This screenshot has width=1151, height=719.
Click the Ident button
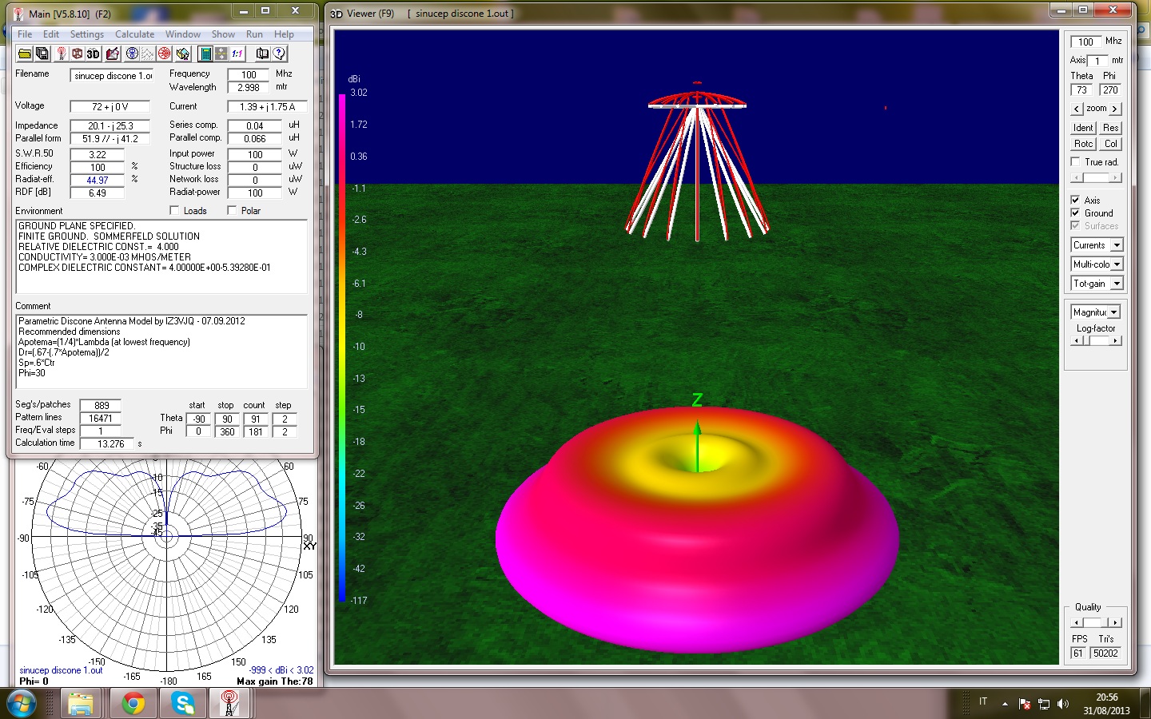coord(1083,128)
